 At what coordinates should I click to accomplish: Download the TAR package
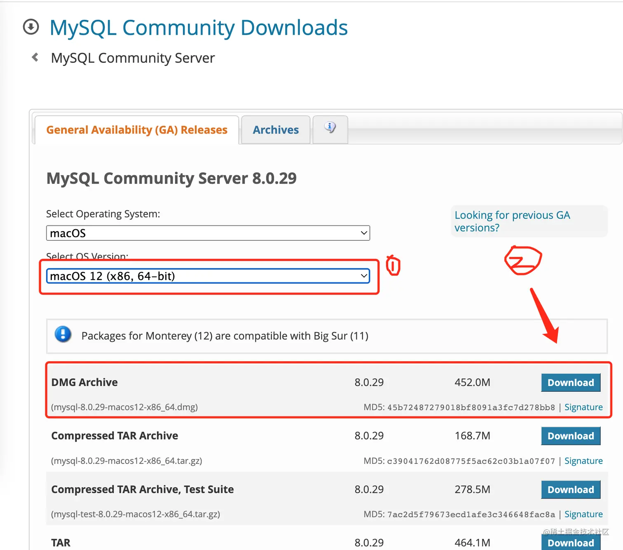(x=571, y=542)
